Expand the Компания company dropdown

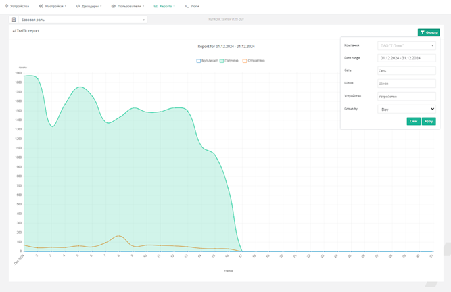click(x=406, y=45)
